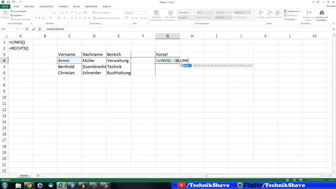Image resolution: width=336 pixels, height=189 pixels.
Task: Click the AutoSumme sigma icon
Action: pyautogui.click(x=285, y=11)
